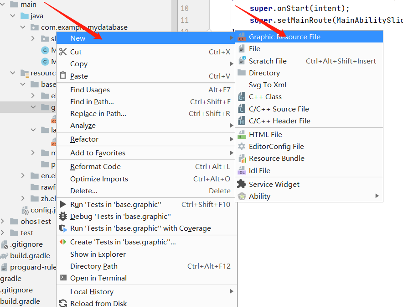
Task: Click the Run with Coverage shield icon
Action: click(63, 228)
